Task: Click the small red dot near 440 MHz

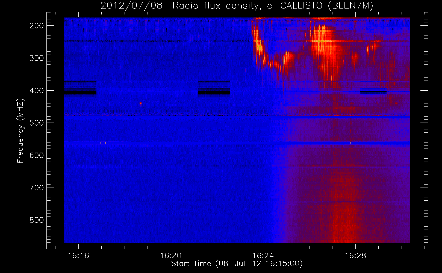Action: pos(140,103)
